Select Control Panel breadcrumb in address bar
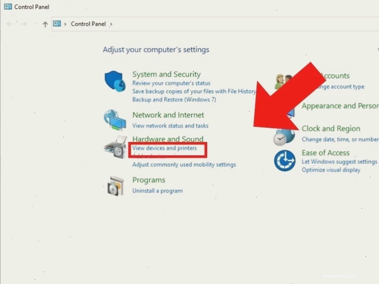This screenshot has width=379, height=284. pyautogui.click(x=88, y=24)
